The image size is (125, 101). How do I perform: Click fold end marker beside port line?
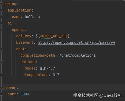coord(1,94)
